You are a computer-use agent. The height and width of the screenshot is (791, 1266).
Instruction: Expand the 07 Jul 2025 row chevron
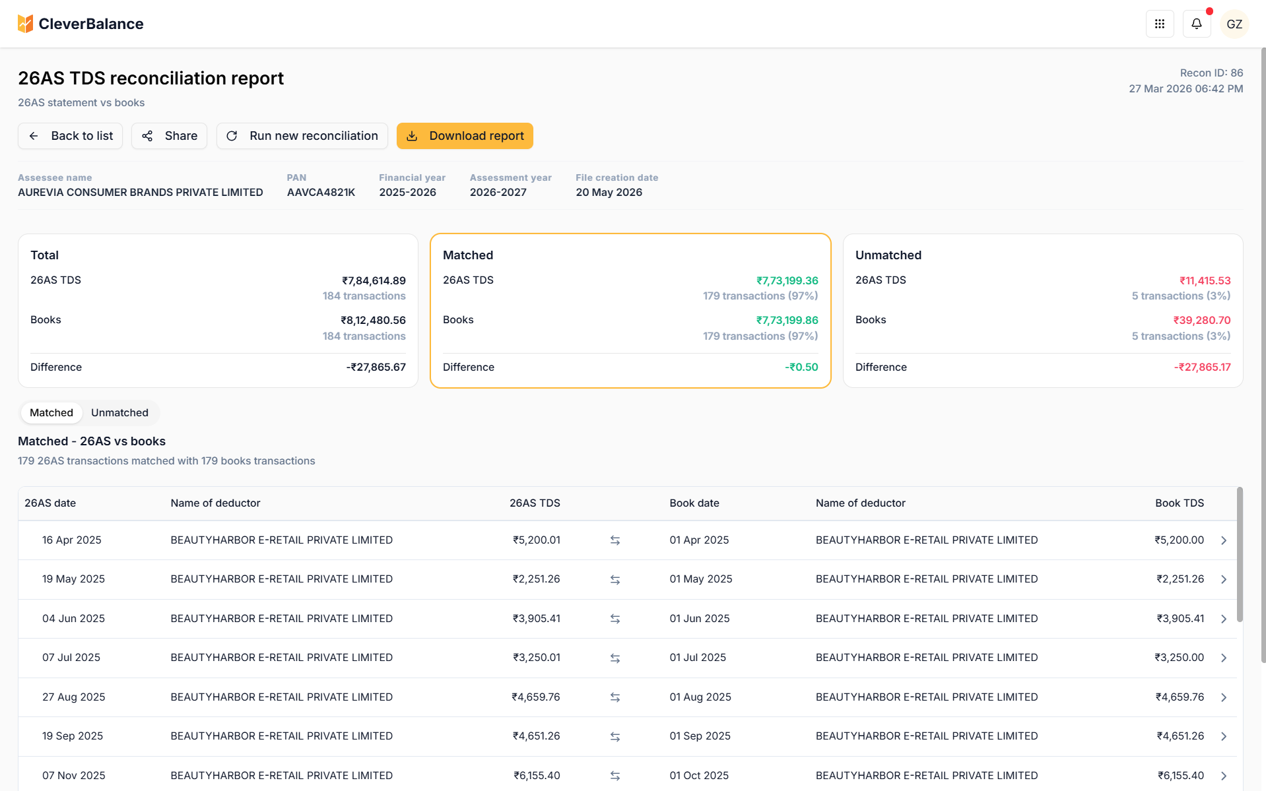pyautogui.click(x=1223, y=658)
